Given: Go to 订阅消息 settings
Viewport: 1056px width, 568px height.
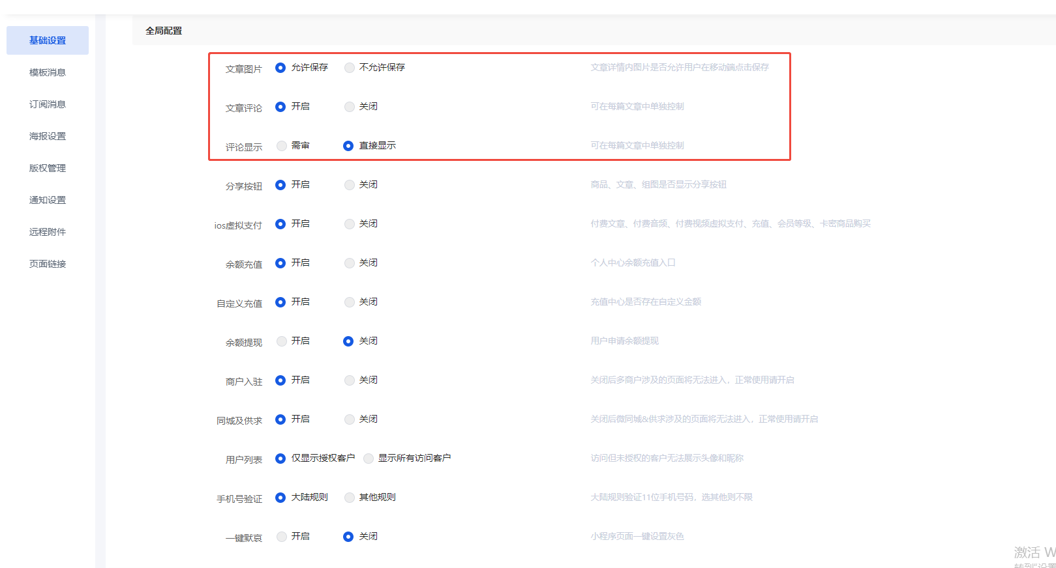Looking at the screenshot, I should [x=48, y=104].
